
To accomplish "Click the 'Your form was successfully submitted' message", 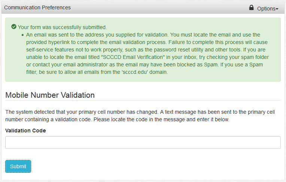I will tap(63, 27).
